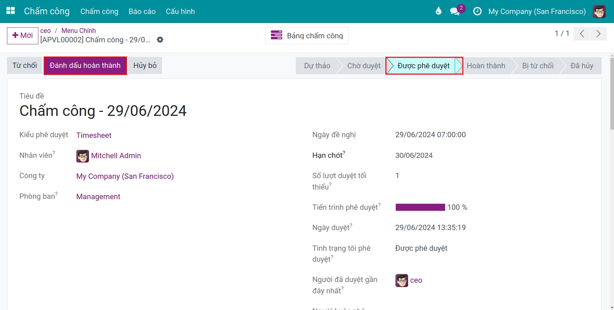Select the Đã hủy status stage

click(x=582, y=66)
